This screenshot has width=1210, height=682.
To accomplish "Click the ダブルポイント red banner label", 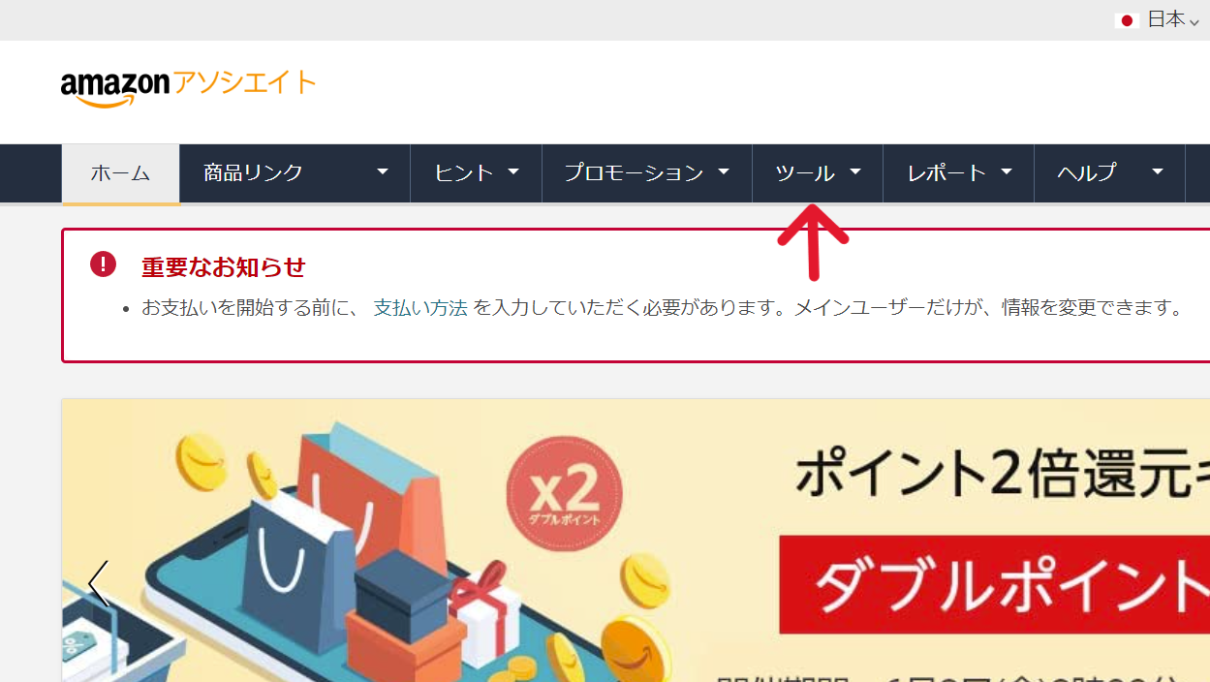I will click(x=994, y=584).
